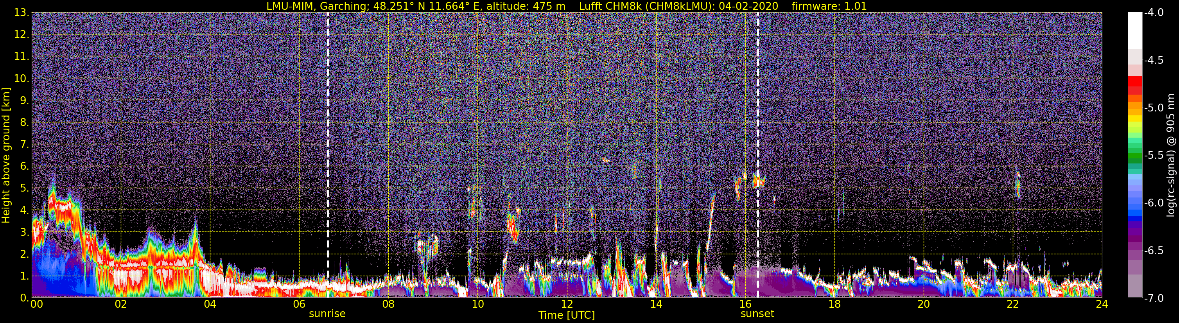
Task: Click the time axis tick '14'
Action: 656,304
